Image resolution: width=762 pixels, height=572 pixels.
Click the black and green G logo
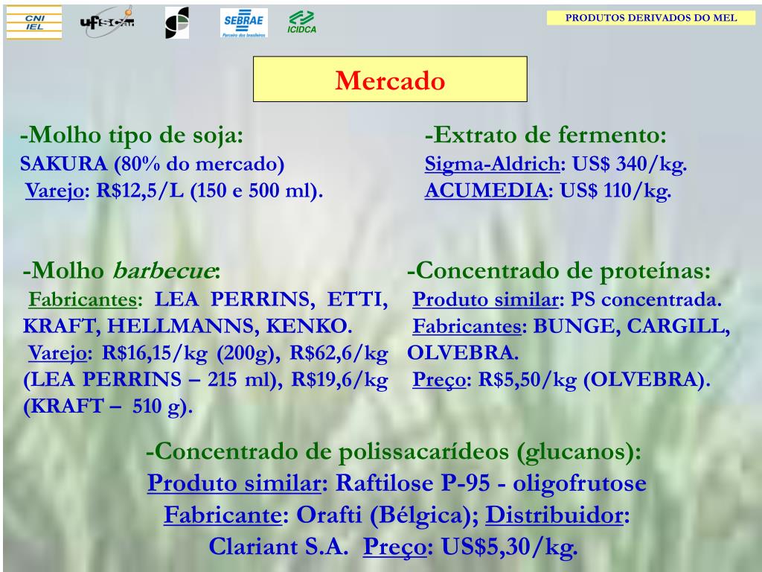click(177, 23)
